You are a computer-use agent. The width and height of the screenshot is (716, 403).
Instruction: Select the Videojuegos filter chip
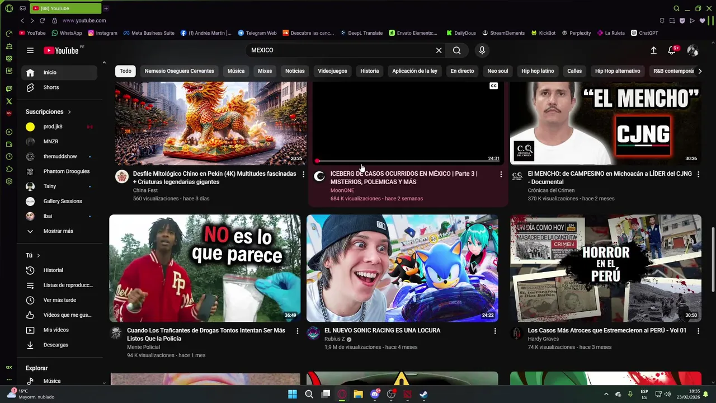tap(332, 71)
